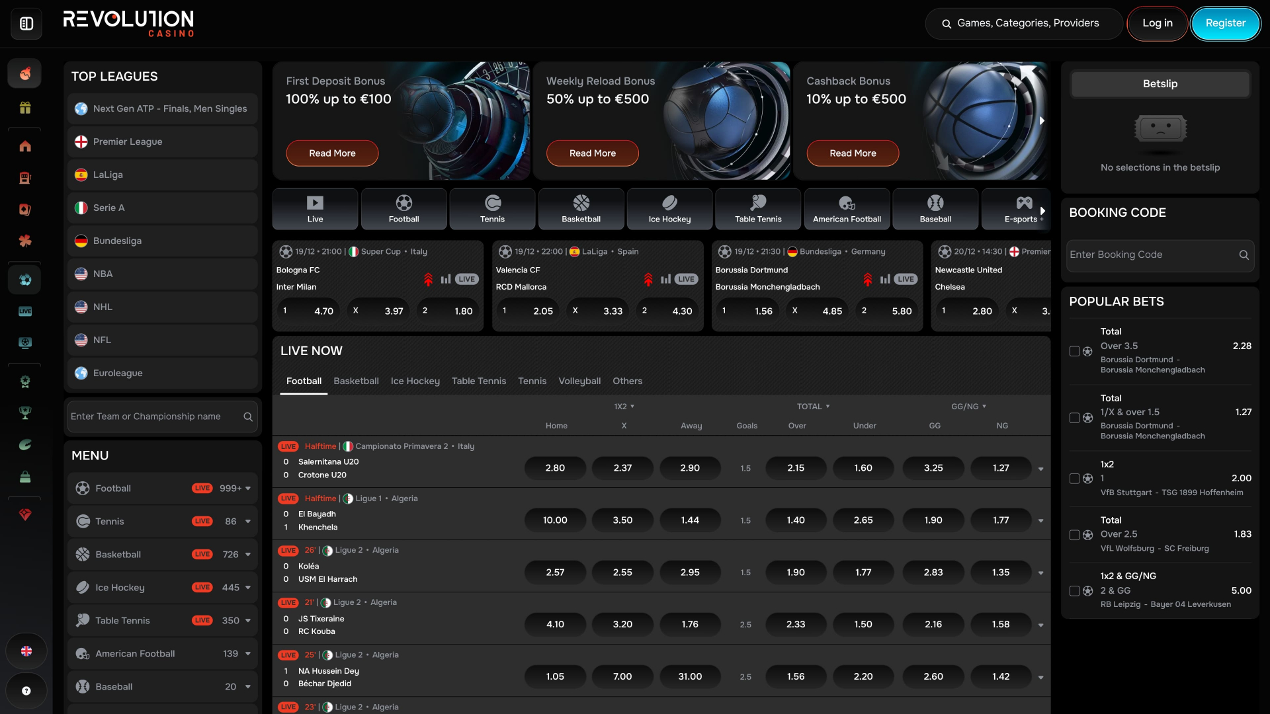Click Read More on the Weekly Reload Bonus
Screen dimensions: 1270x714
pyautogui.click(x=592, y=153)
